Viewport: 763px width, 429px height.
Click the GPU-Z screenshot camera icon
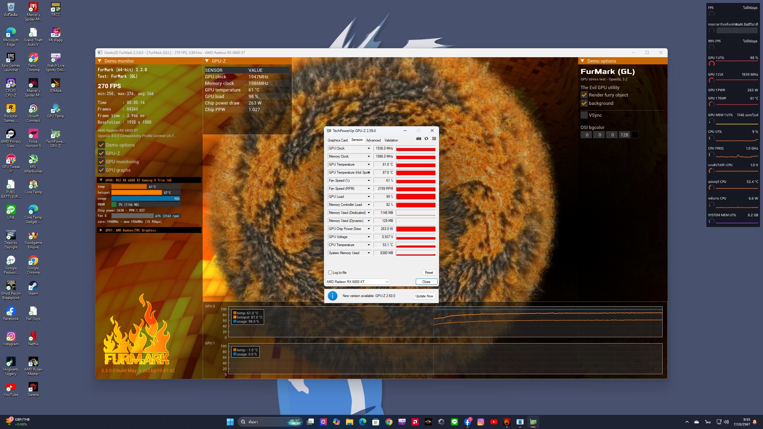[x=419, y=139]
